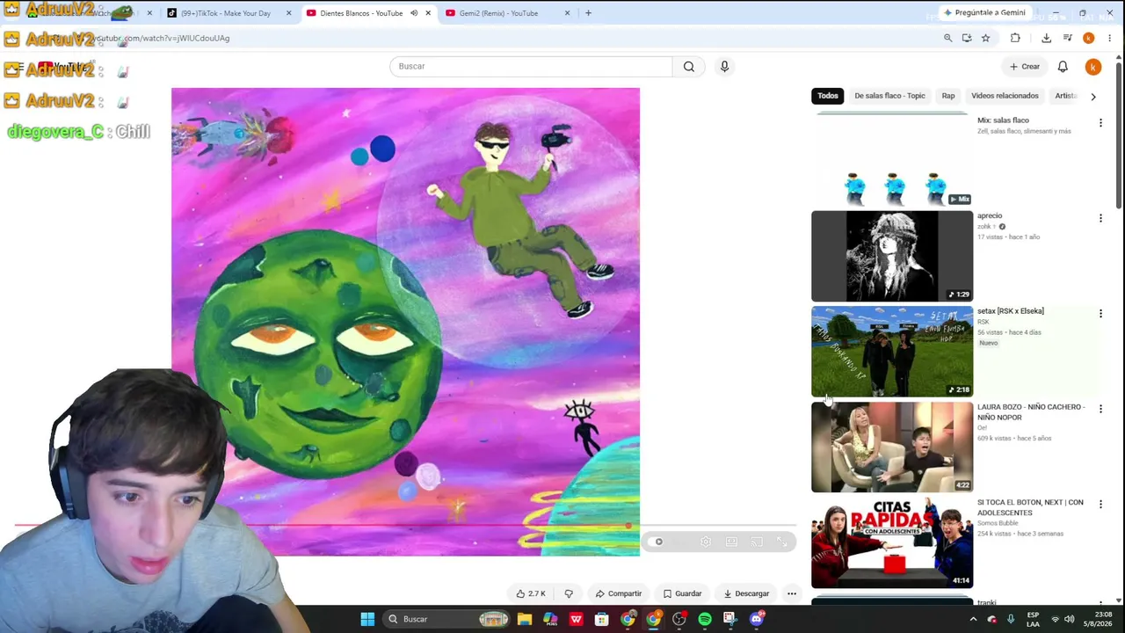Click the video progress bar scrubber
1125x633 pixels.
628,527
